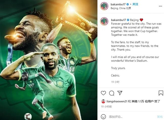Focus the 添加评论 comment input field
Screen dimensions: 164x120
click(132, 117)
